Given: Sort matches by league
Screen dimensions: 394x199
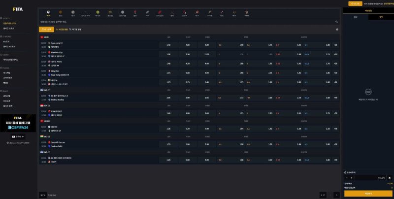Looking at the screenshot, I should [75, 30].
